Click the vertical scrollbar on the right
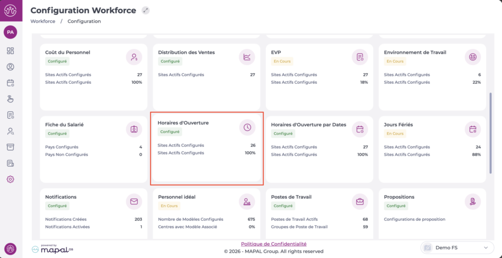Image resolution: width=502 pixels, height=258 pixels. tap(491, 132)
